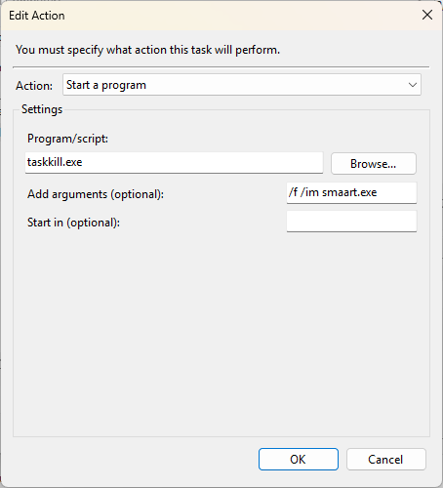The width and height of the screenshot is (443, 488).
Task: Open the Browse... file picker
Action: (374, 163)
